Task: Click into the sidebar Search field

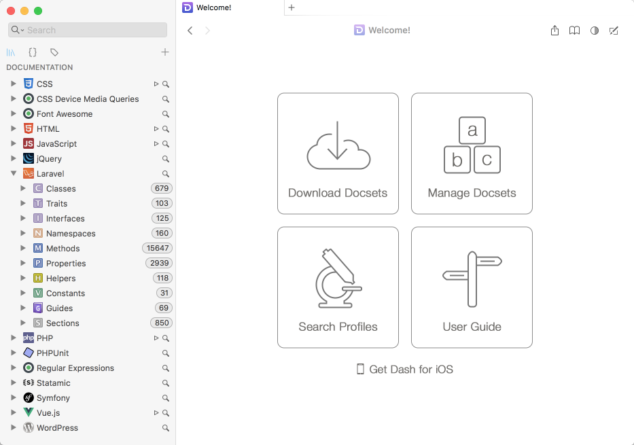Action: tap(88, 30)
